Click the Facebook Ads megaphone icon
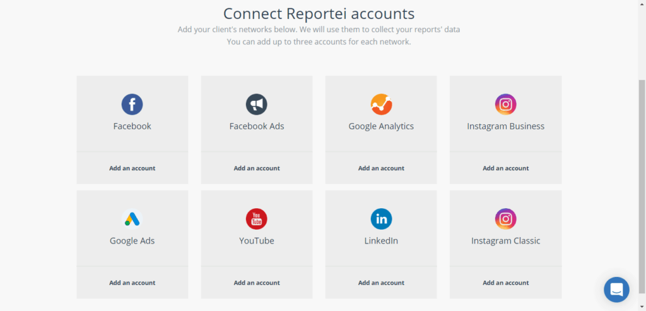The height and width of the screenshot is (311, 646). coord(257,104)
